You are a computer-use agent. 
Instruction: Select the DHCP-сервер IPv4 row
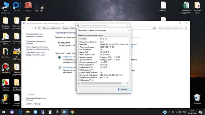[104, 65]
